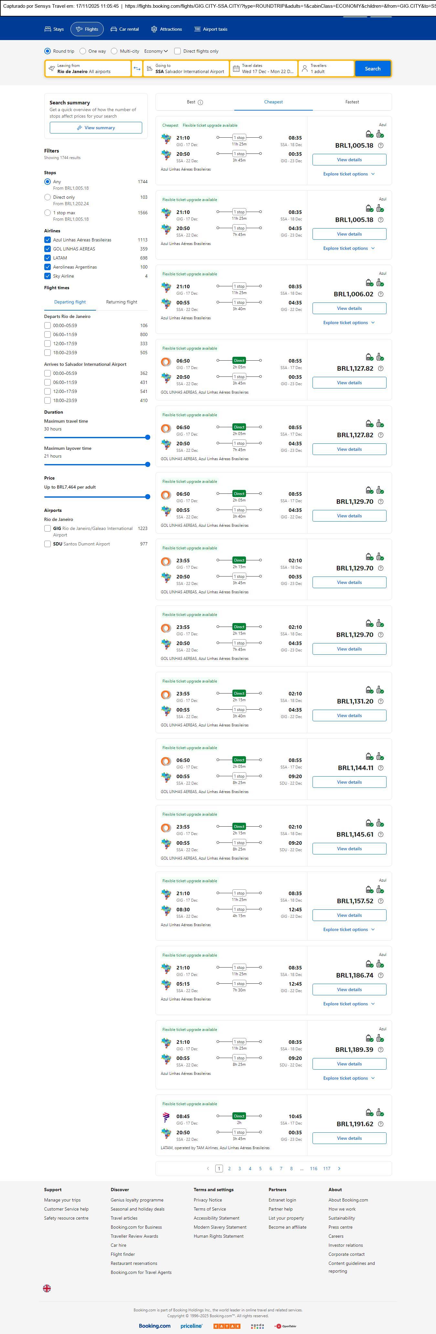This screenshot has height=1334, width=436.
Task: Click the UK flag language icon
Action: tap(47, 1288)
